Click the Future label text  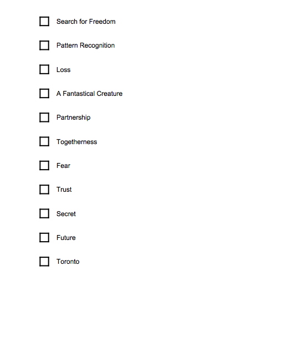point(66,238)
